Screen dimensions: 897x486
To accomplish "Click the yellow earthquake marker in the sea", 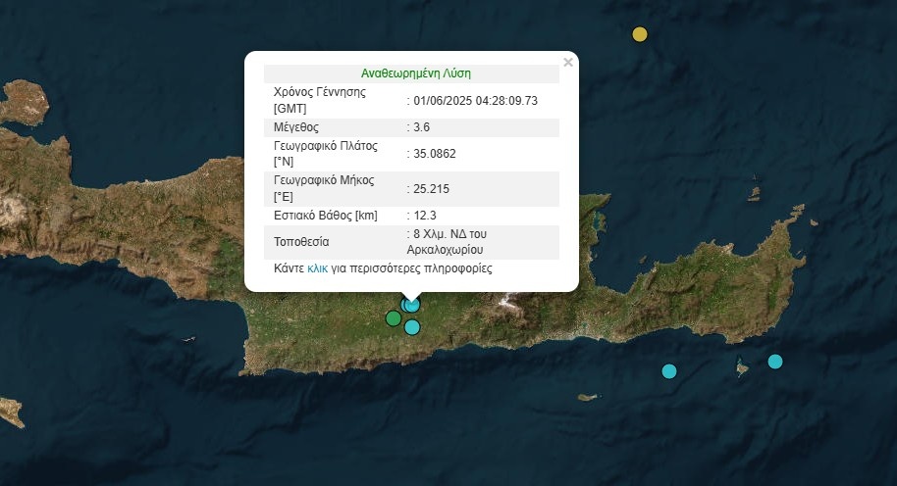I will [640, 34].
